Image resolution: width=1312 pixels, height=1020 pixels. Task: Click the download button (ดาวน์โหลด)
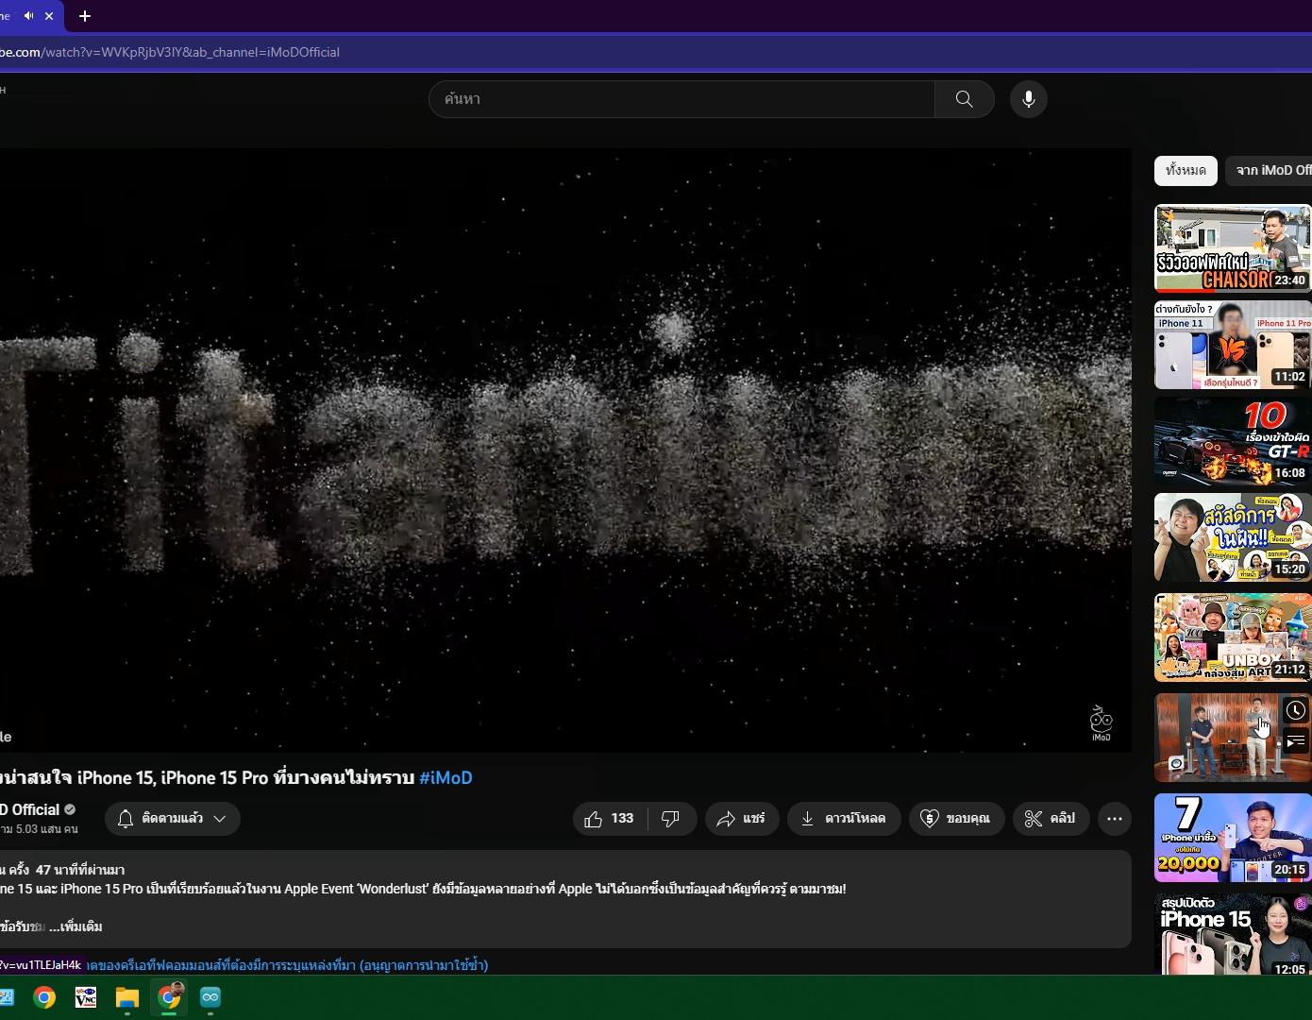tap(844, 819)
